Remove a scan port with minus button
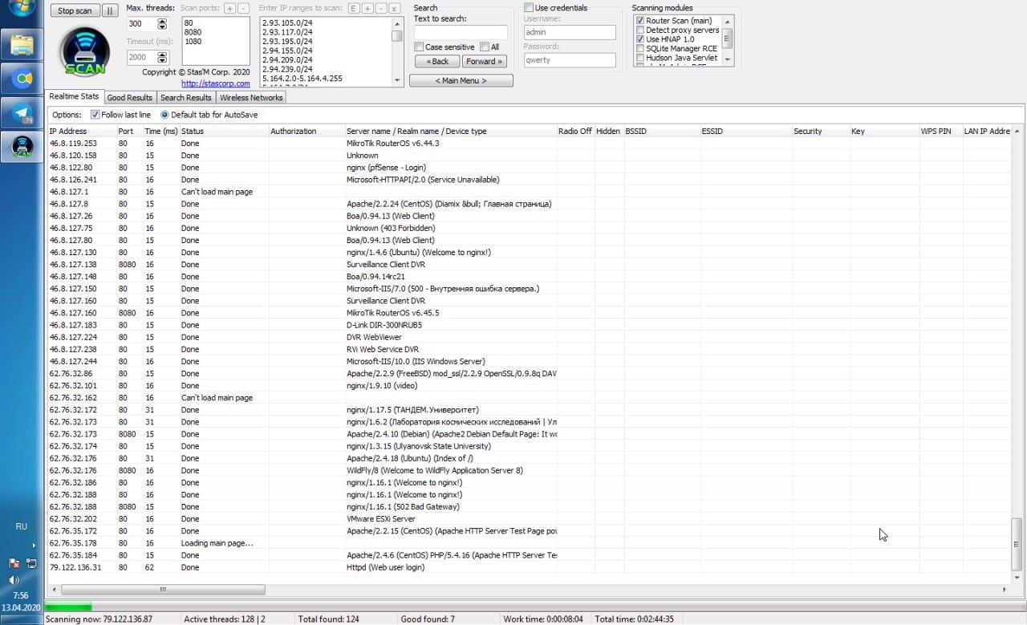Image resolution: width=1027 pixels, height=625 pixels. (242, 8)
